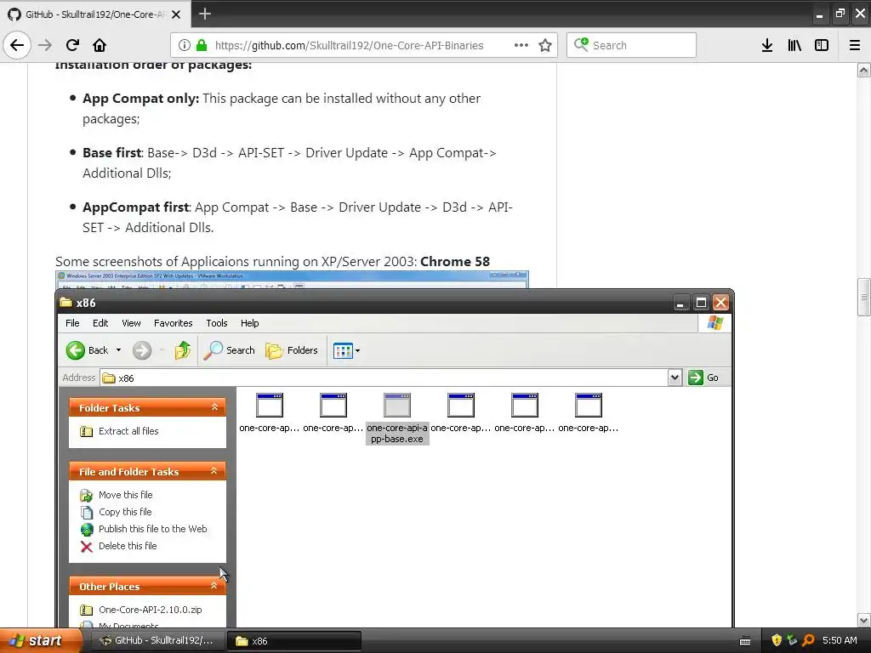
Task: Click the on-screen keyboard tray icon
Action: pyautogui.click(x=745, y=641)
